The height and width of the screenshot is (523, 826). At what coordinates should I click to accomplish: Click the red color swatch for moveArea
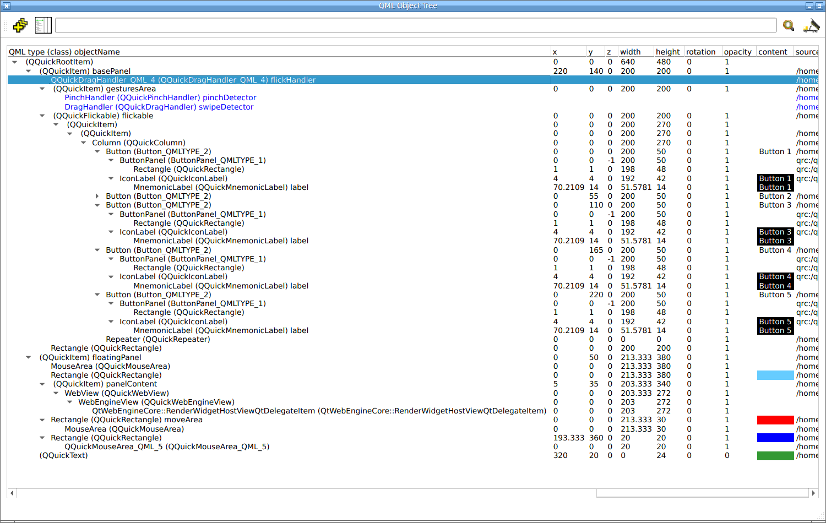[x=775, y=420]
